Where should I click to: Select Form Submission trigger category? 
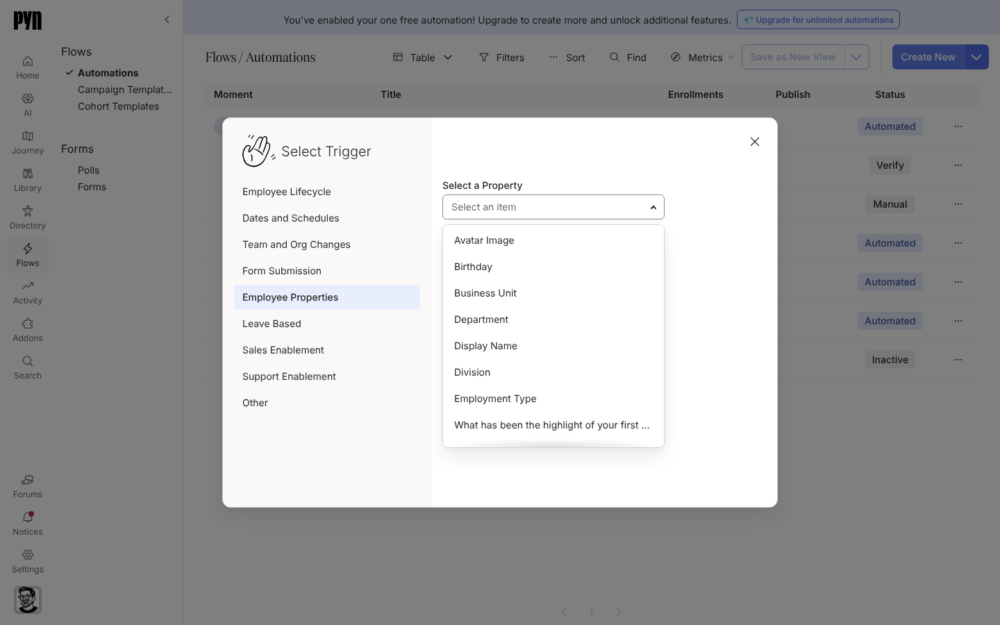(x=327, y=271)
